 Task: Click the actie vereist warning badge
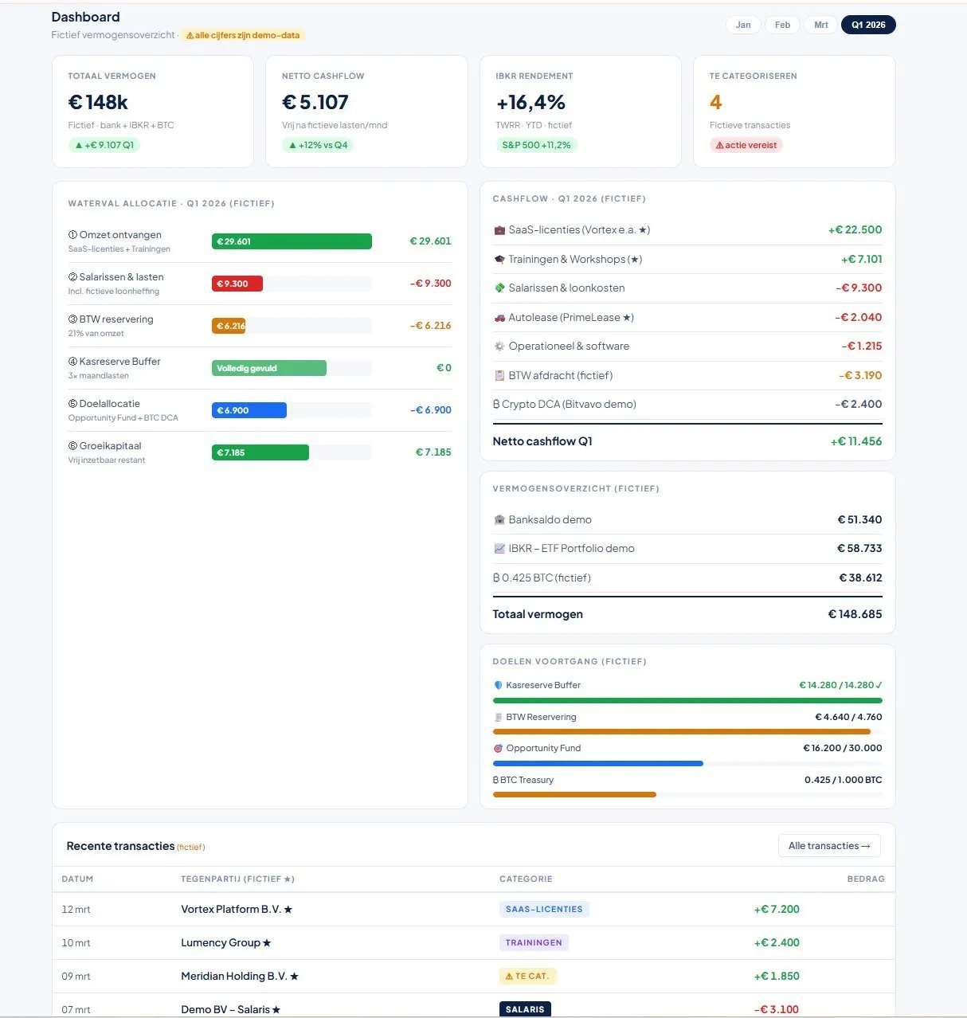(746, 145)
